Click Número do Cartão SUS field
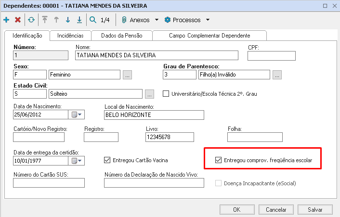 click(x=49, y=183)
